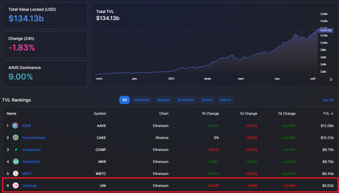This screenshot has height=193, width=339.
Task: Click the WBTC bitcoin logo icon
Action: pyautogui.click(x=15, y=173)
